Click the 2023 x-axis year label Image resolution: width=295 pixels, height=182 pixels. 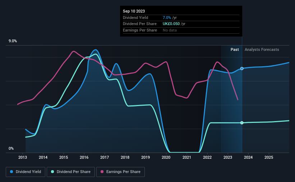pyautogui.click(x=228, y=157)
